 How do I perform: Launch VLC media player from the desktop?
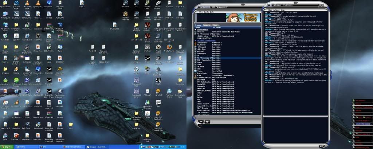tap(27, 4)
